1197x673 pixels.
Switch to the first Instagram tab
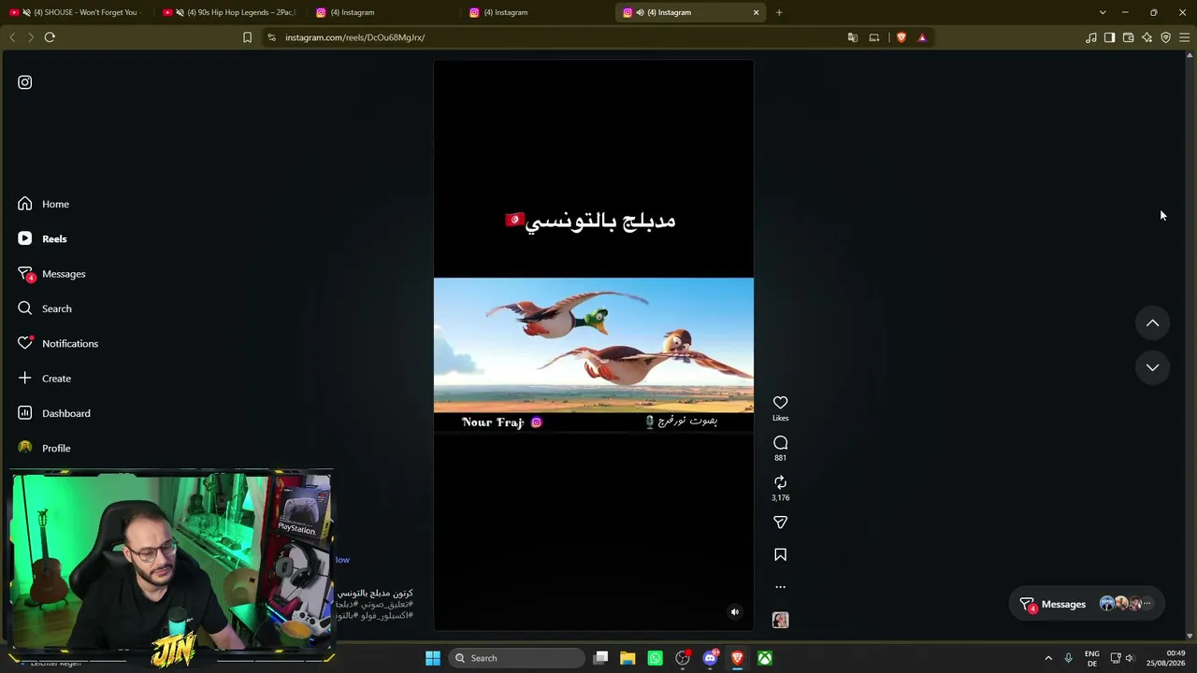384,12
